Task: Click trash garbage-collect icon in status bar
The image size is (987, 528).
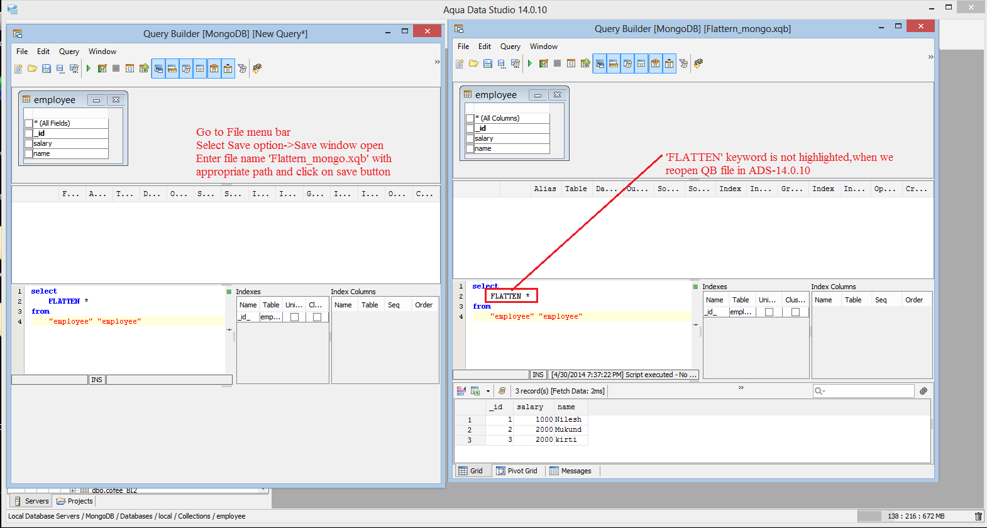Action: click(978, 516)
